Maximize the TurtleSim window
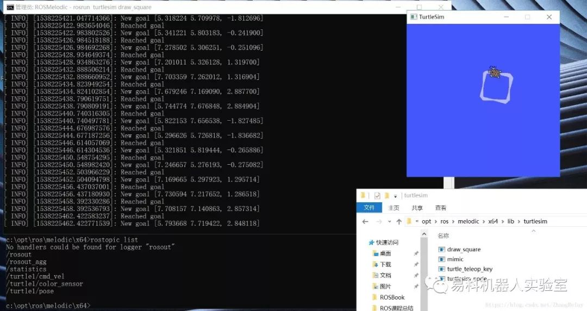 pos(527,17)
